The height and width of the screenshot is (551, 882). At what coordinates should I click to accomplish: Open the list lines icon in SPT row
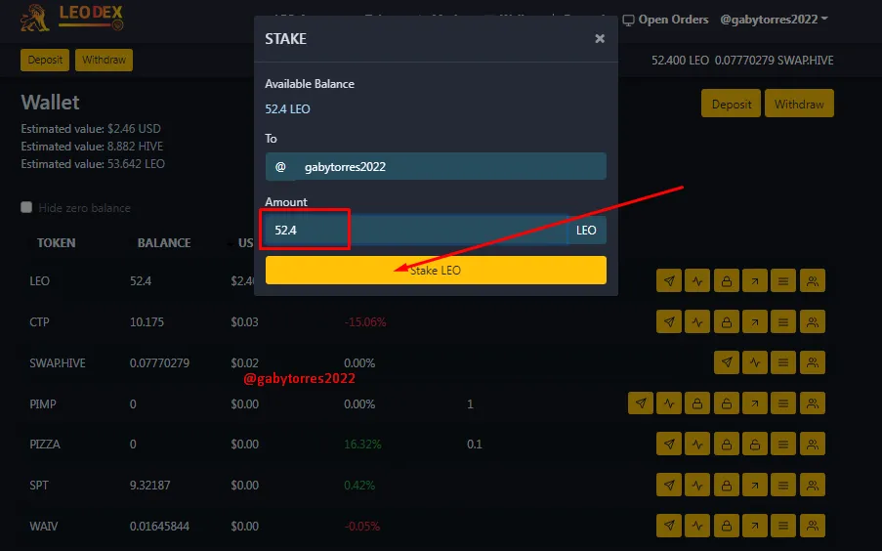coord(783,485)
